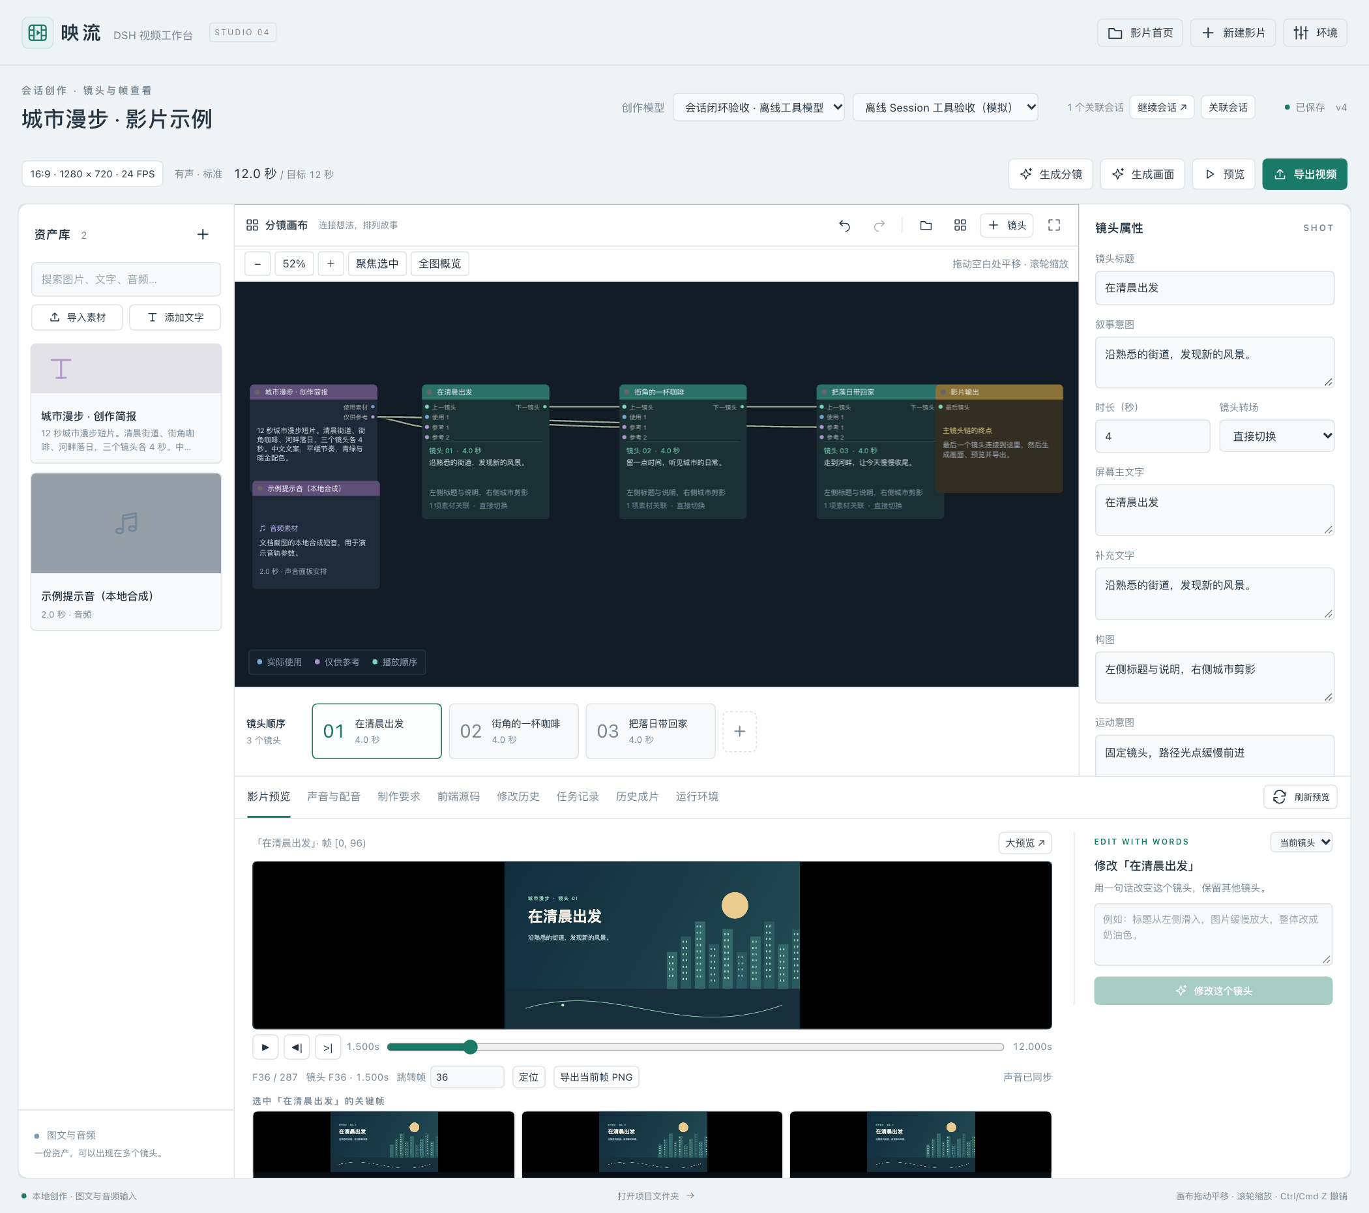This screenshot has height=1213, width=1369.
Task: Zoom in canvas with plus button
Action: (x=331, y=264)
